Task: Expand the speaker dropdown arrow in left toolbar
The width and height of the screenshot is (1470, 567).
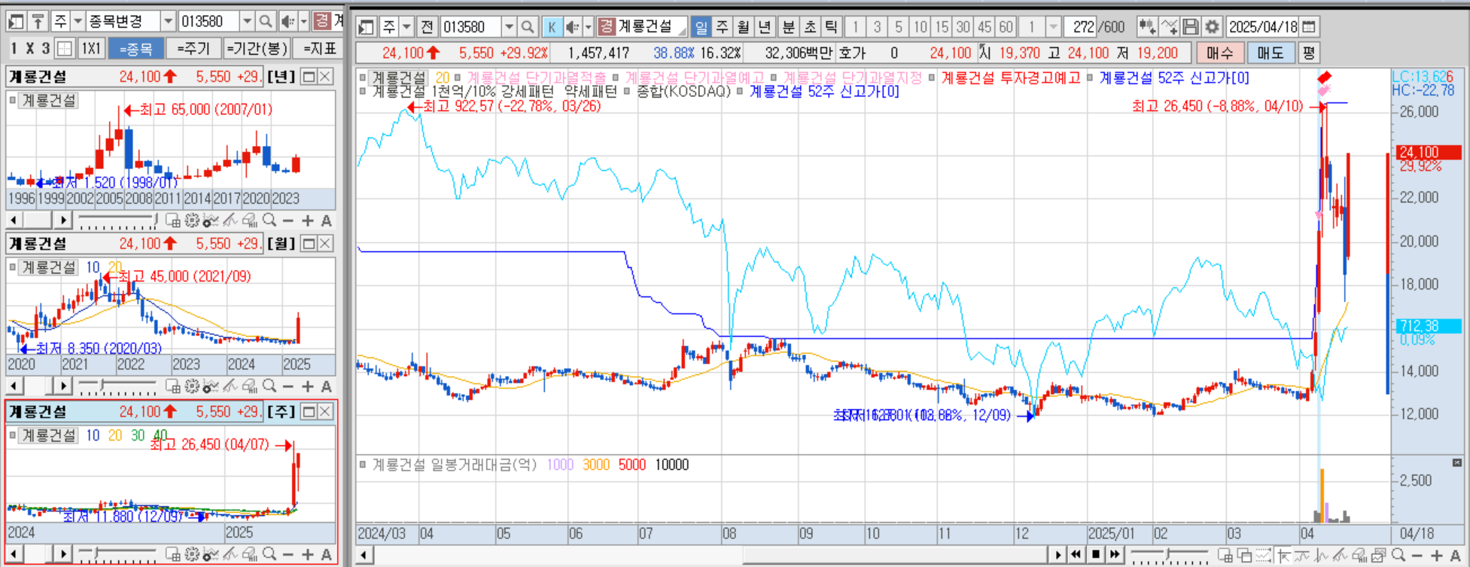Action: 303,21
